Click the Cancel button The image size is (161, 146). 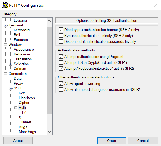[x=143, y=141]
